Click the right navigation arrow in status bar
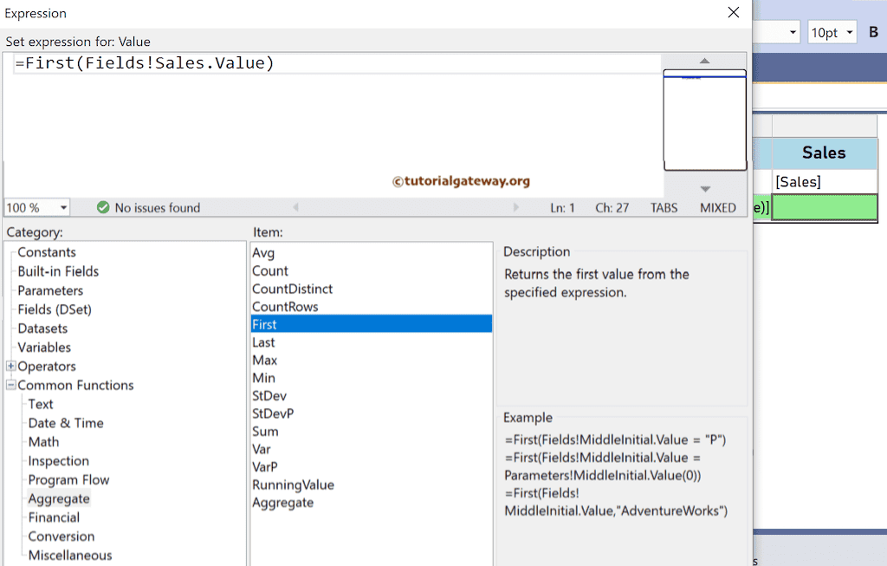 [516, 207]
